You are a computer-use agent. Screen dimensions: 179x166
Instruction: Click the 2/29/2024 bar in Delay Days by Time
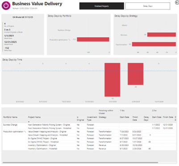click(135, 74)
